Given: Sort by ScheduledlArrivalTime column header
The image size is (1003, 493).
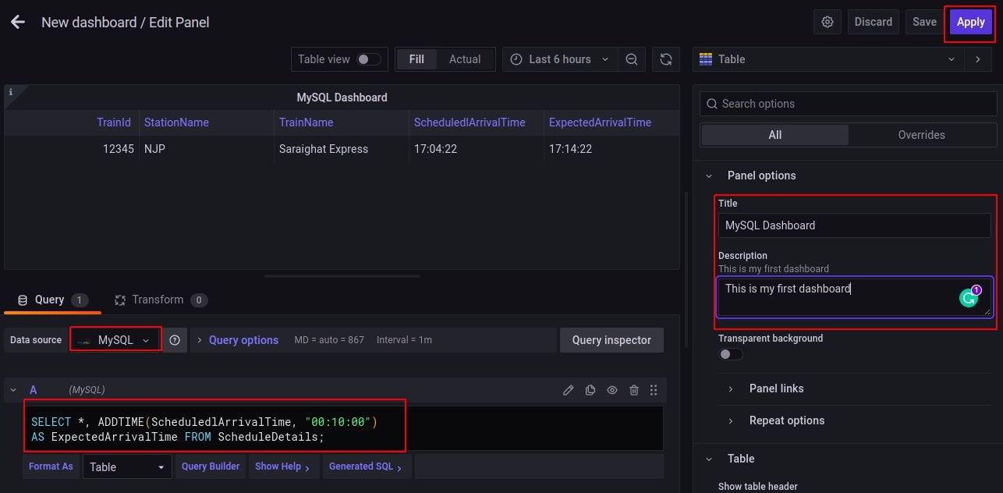Looking at the screenshot, I should [470, 122].
